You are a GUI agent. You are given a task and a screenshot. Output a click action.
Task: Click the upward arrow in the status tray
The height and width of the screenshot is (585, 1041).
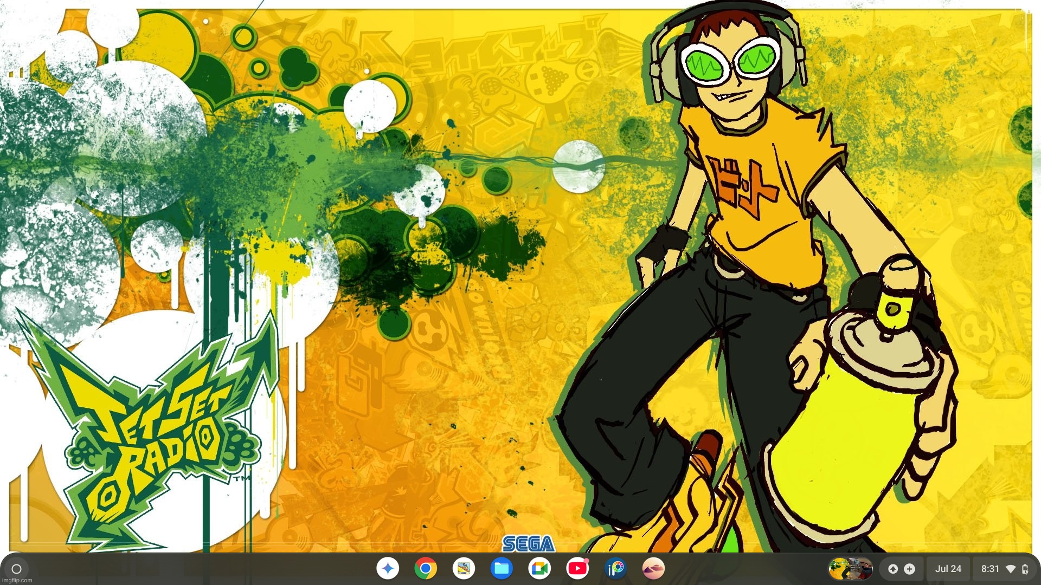pos(894,569)
